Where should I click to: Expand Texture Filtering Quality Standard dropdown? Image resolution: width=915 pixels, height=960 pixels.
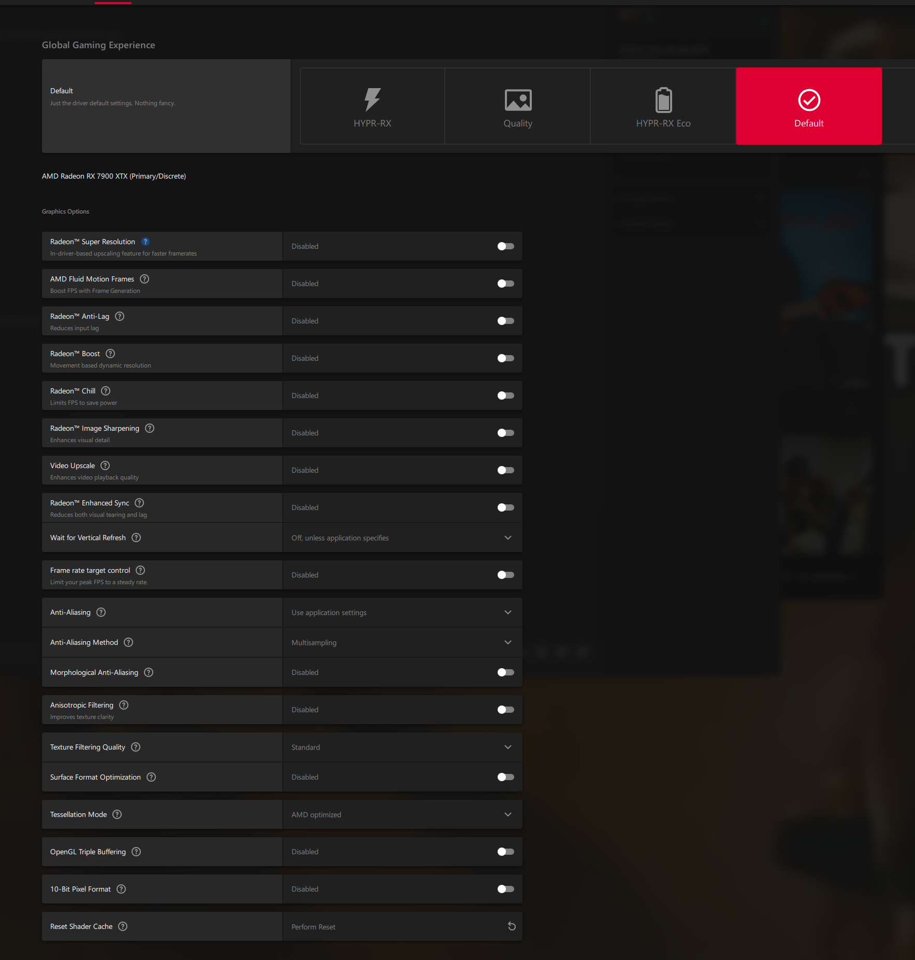(402, 747)
